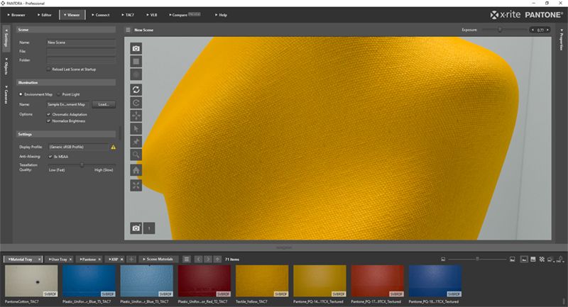
Task: Adjust the thumbnail size slider
Action: click(x=477, y=259)
